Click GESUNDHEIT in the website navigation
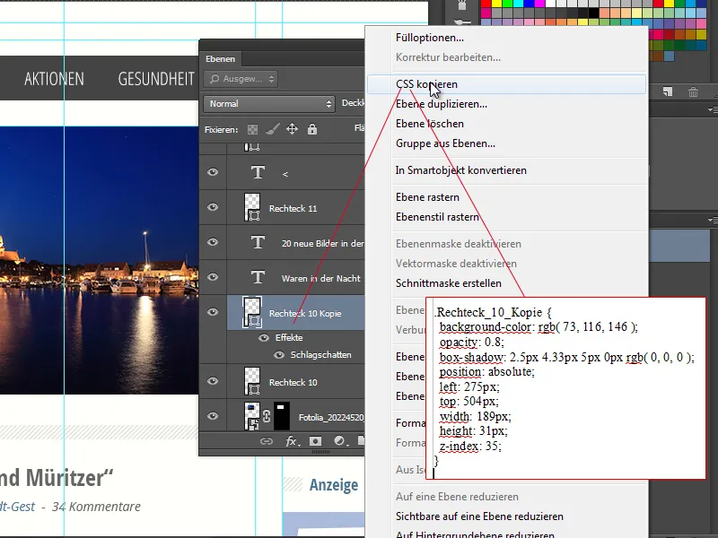718x538 pixels. click(x=156, y=79)
